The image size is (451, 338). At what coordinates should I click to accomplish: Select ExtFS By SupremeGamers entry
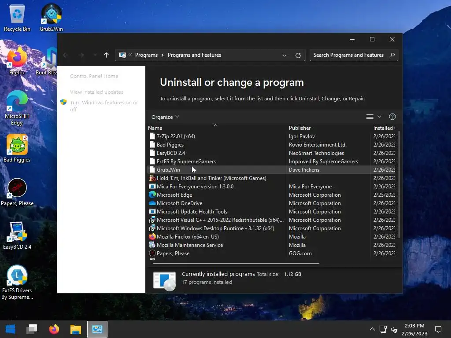tap(271, 161)
